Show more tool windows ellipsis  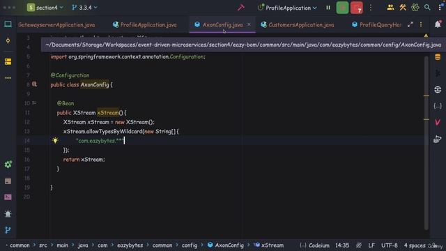(8, 77)
